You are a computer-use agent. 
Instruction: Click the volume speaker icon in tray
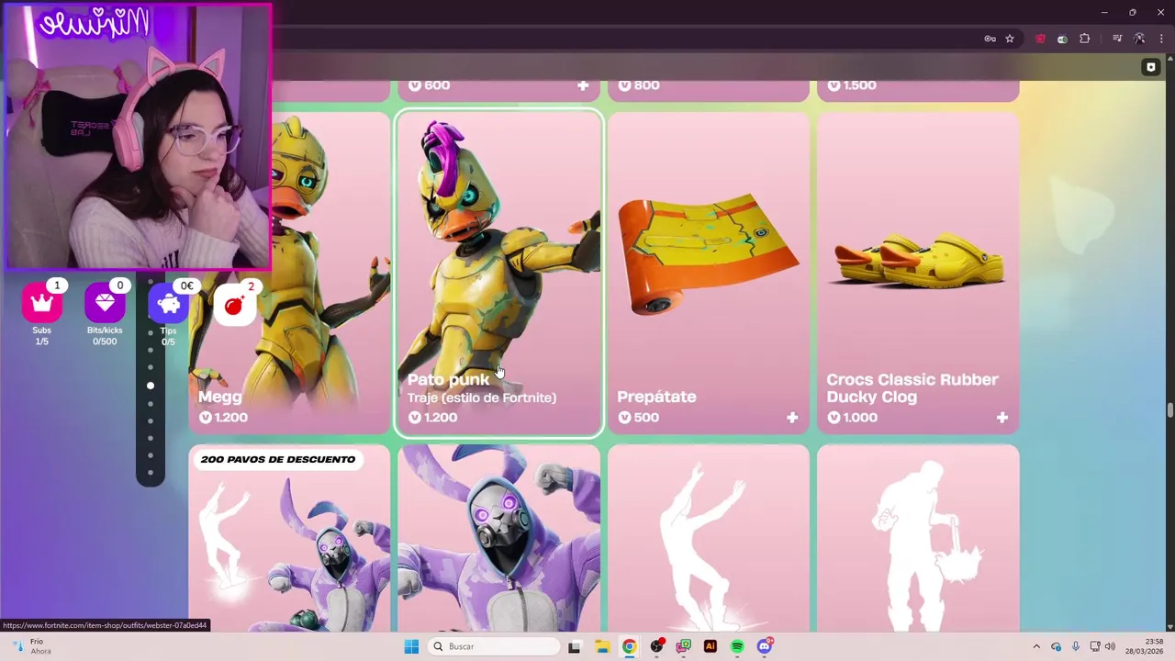(1110, 646)
